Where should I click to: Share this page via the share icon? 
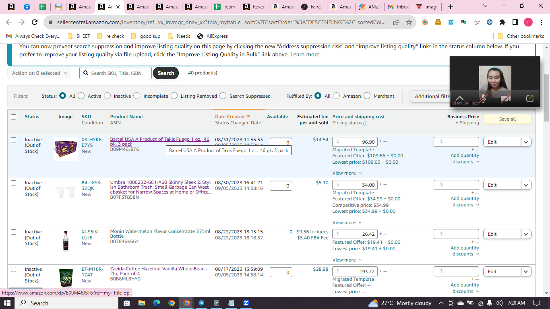pos(397,23)
